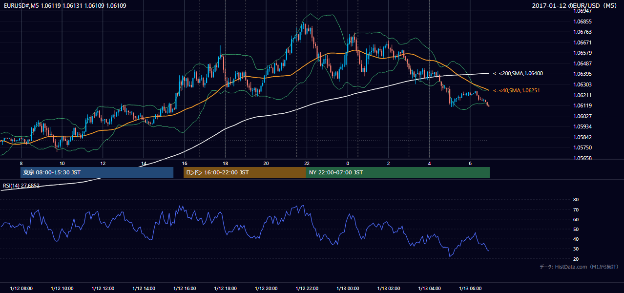Click RSI scale value 30
The image size is (624, 293).
pyautogui.click(x=576, y=249)
